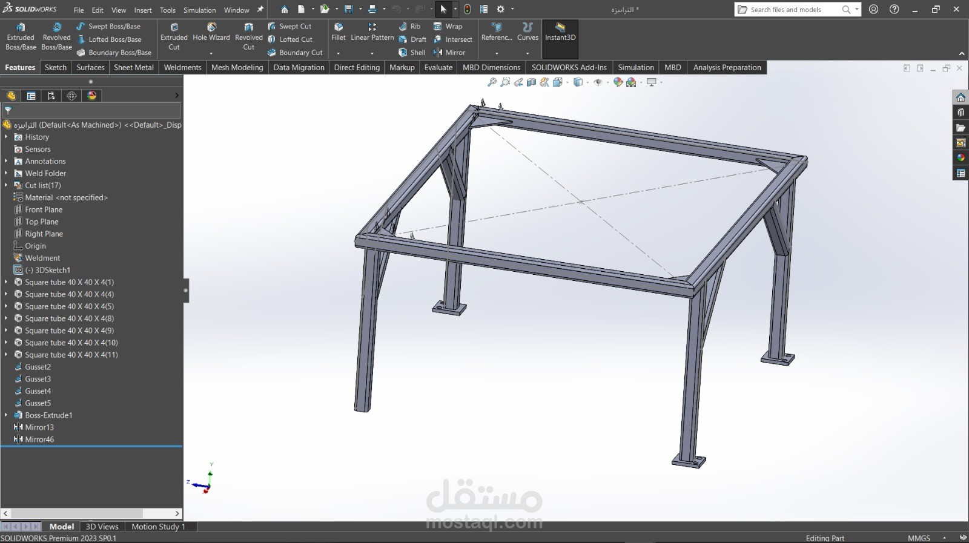This screenshot has width=969, height=543.
Task: Expand the Weld Folder node
Action: (6, 173)
